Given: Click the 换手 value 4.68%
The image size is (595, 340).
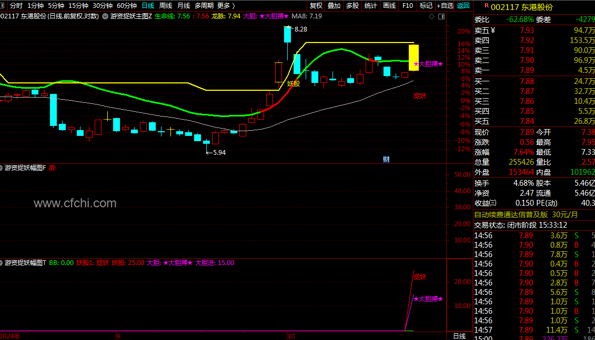Looking at the screenshot, I should (x=523, y=183).
